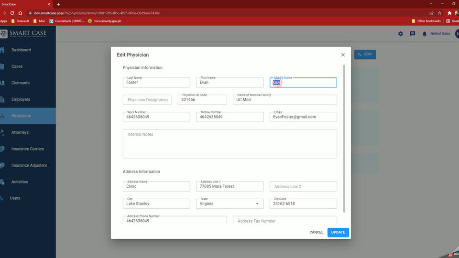Navigate forward with browser arrow
The width and height of the screenshot is (459, 258).
4,13
